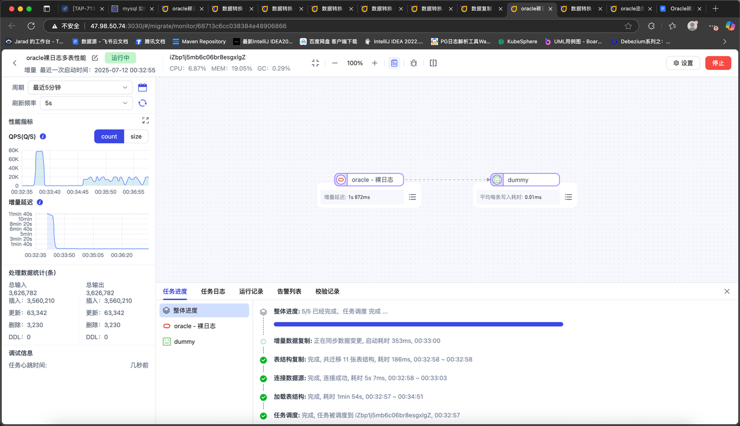Expand 性能指标 panel to fullscreen
The height and width of the screenshot is (426, 740).
(x=145, y=120)
